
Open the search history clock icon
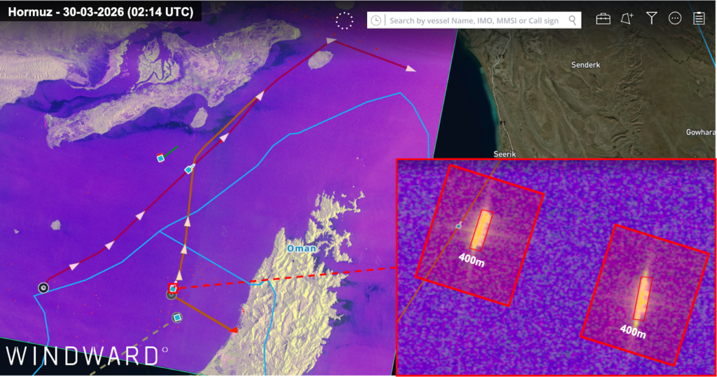pyautogui.click(x=376, y=20)
